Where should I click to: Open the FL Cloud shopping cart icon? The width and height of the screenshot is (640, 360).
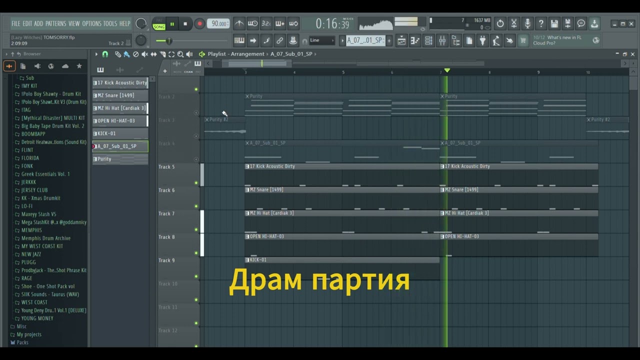[x=523, y=40]
